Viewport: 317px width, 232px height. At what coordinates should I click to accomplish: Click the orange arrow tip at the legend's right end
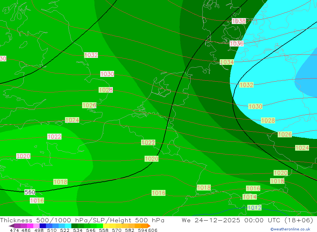[149, 226]
